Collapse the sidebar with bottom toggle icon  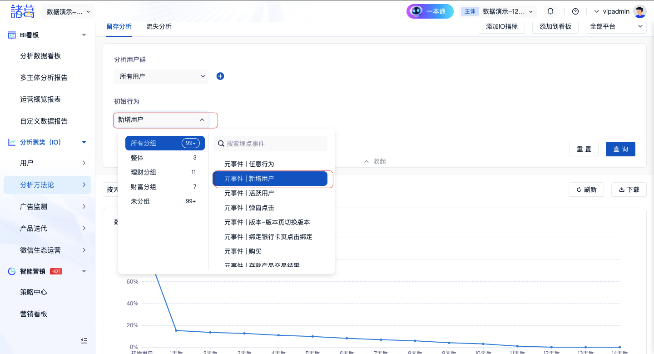[84, 340]
